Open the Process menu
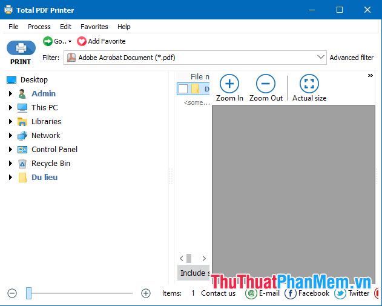 click(x=39, y=27)
